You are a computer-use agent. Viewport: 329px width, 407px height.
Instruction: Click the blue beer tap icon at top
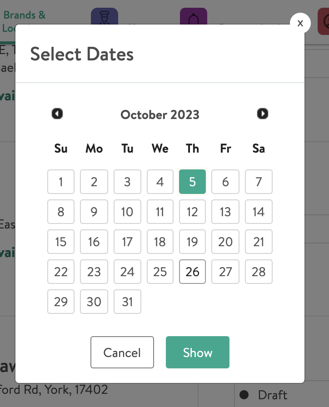[105, 18]
